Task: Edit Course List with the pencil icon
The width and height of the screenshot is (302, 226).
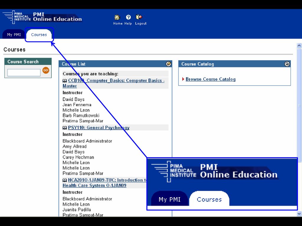Action: (x=168, y=64)
